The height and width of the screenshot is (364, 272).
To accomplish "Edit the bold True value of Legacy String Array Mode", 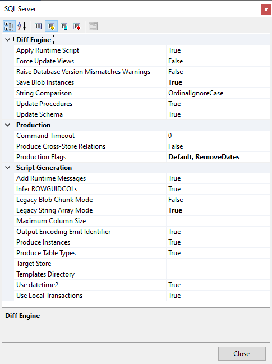I will [x=218, y=210].
